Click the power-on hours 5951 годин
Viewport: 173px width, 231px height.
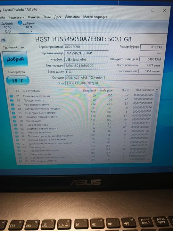[150, 71]
